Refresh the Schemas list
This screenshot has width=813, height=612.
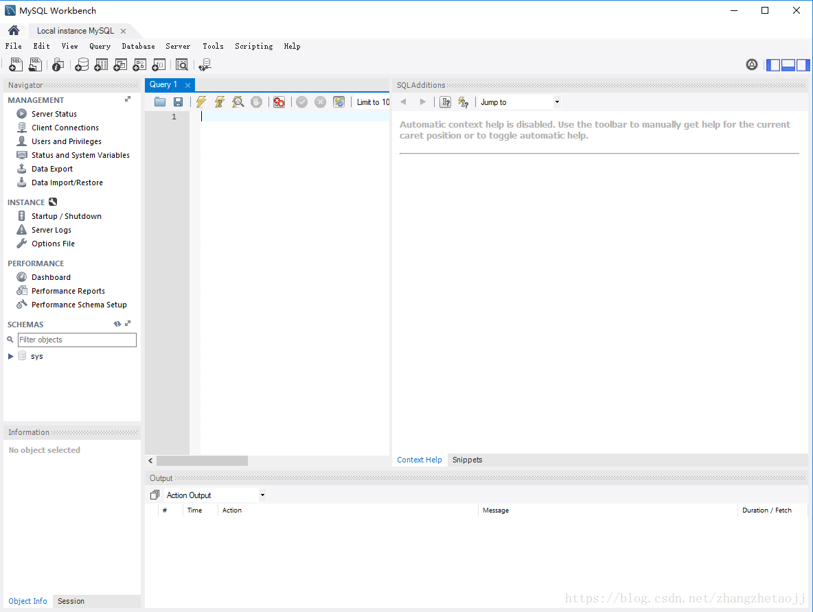[117, 324]
